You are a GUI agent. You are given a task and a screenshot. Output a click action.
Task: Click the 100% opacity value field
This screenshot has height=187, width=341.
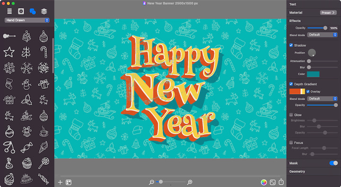tap(333, 28)
